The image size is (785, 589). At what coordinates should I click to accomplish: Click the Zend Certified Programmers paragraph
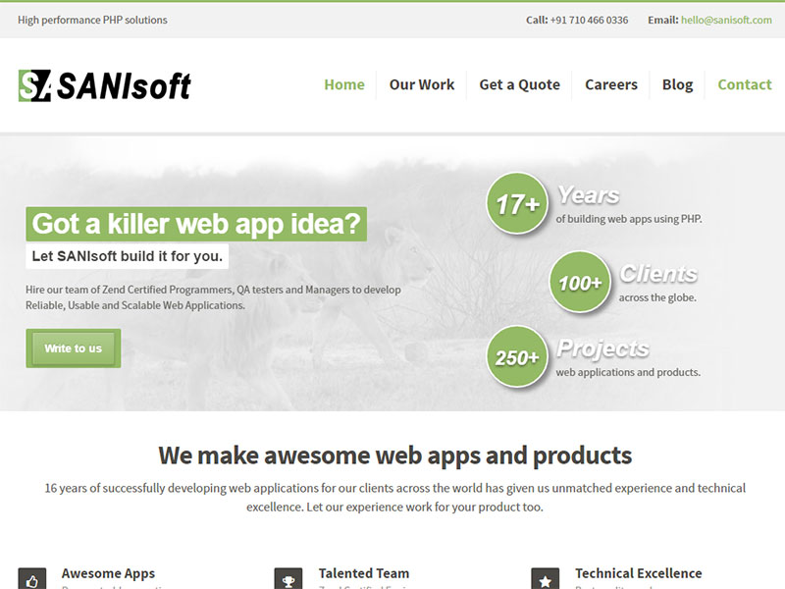tap(213, 297)
